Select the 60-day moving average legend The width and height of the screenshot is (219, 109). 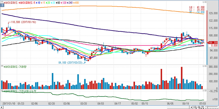(58, 3)
